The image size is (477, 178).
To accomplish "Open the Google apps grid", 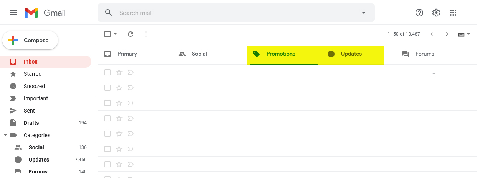I will point(453,13).
